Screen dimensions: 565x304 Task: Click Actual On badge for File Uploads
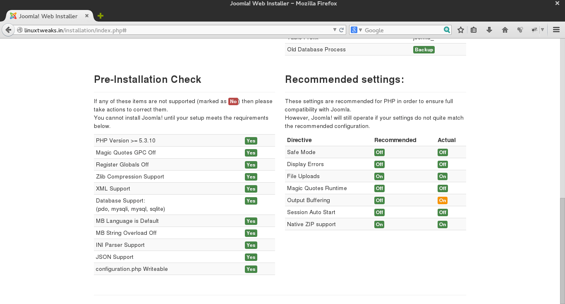click(x=443, y=176)
